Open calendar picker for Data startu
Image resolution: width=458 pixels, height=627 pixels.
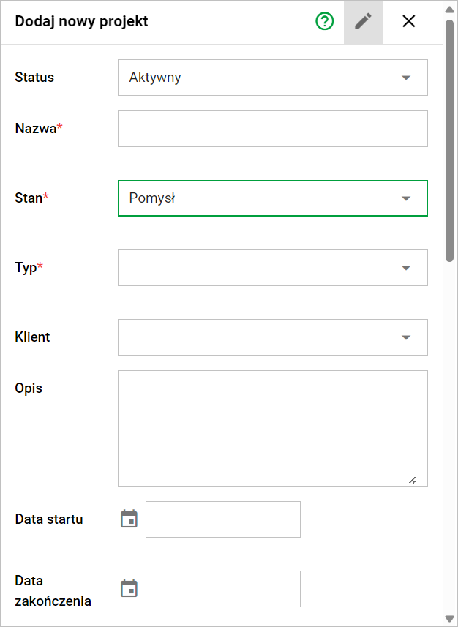pos(129,519)
